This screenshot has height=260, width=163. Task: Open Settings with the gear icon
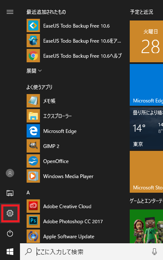click(10, 213)
